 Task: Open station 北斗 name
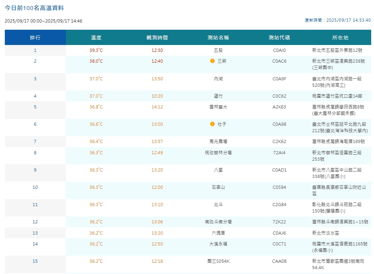click(218, 204)
